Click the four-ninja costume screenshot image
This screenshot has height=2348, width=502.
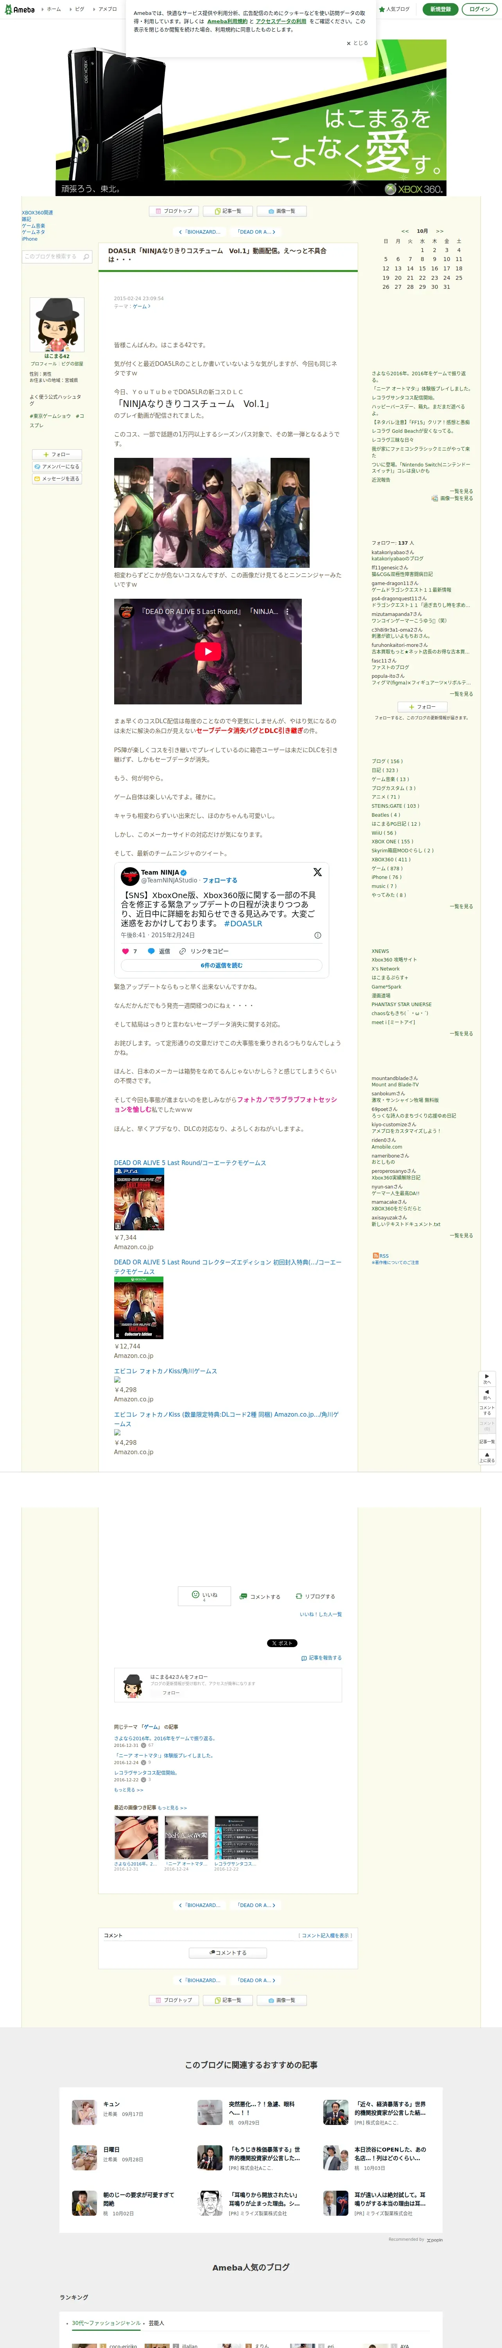pos(212,513)
